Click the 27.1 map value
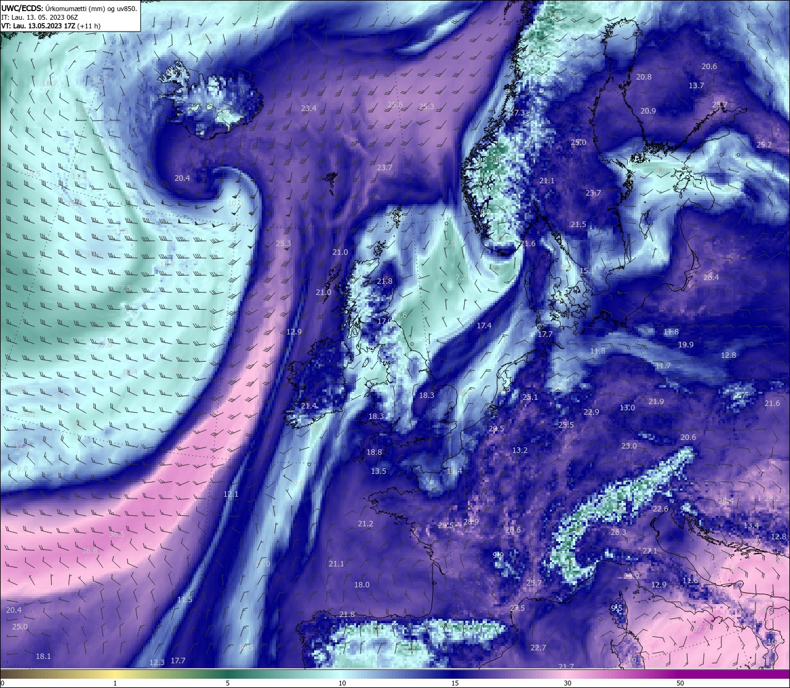 pos(650,551)
